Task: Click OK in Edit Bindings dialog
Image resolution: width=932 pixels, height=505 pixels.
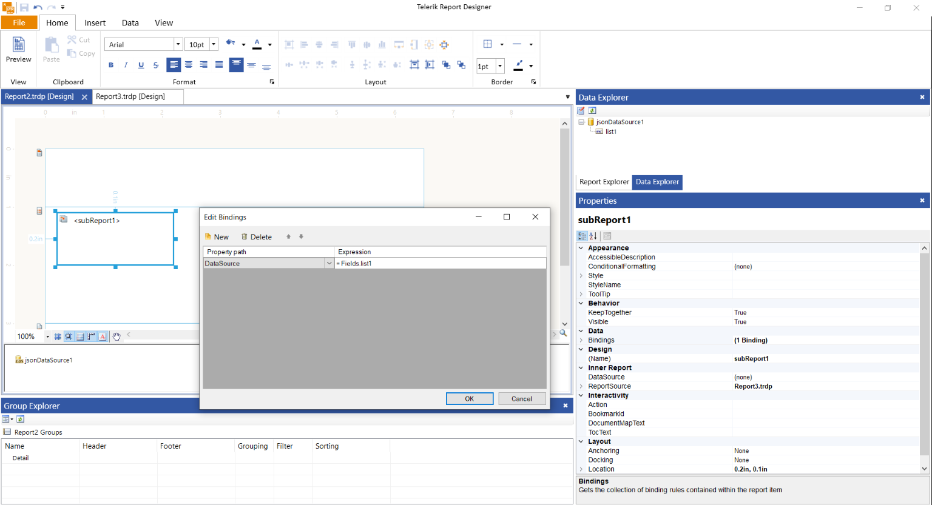Action: coord(469,399)
